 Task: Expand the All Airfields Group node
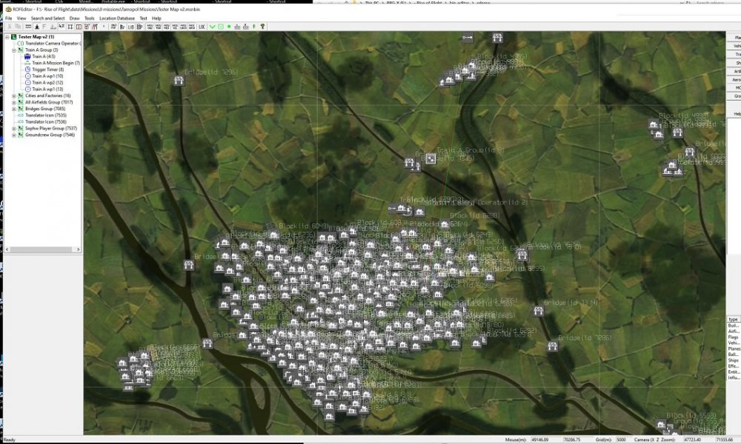pyautogui.click(x=14, y=102)
